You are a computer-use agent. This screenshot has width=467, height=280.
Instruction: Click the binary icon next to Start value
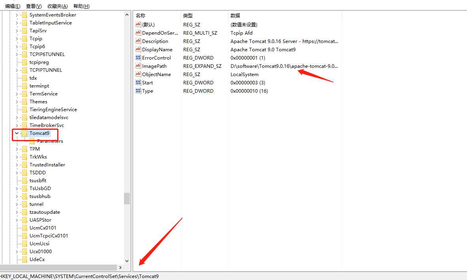(x=138, y=82)
